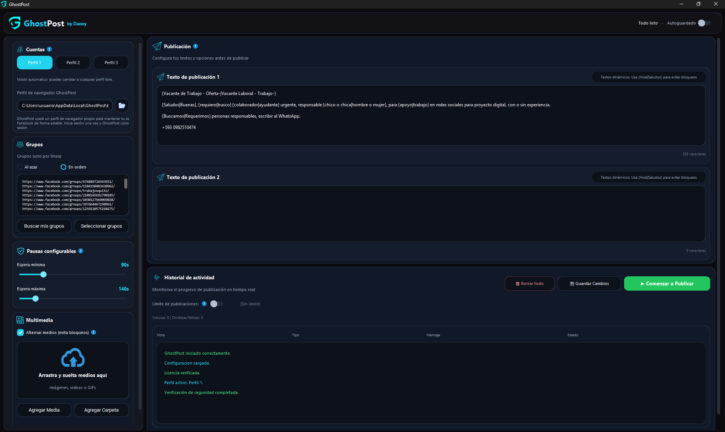Click the cloud upload icon in Multimedia

coord(73,358)
